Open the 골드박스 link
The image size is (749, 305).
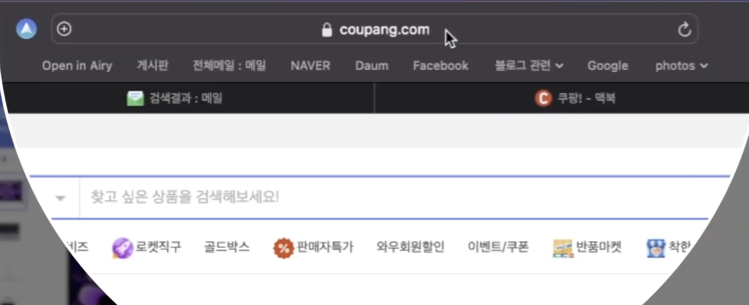227,247
